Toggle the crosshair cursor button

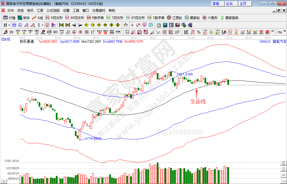[132, 25]
